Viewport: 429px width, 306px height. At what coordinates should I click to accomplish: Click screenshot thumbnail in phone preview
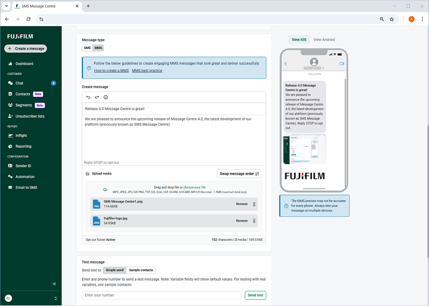click(x=305, y=149)
